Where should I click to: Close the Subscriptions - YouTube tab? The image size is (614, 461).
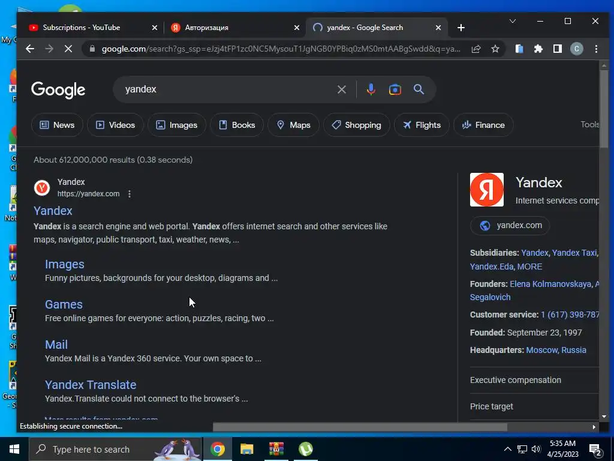point(154,28)
